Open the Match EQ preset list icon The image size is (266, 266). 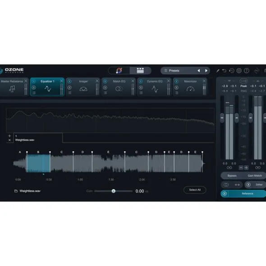105,93
